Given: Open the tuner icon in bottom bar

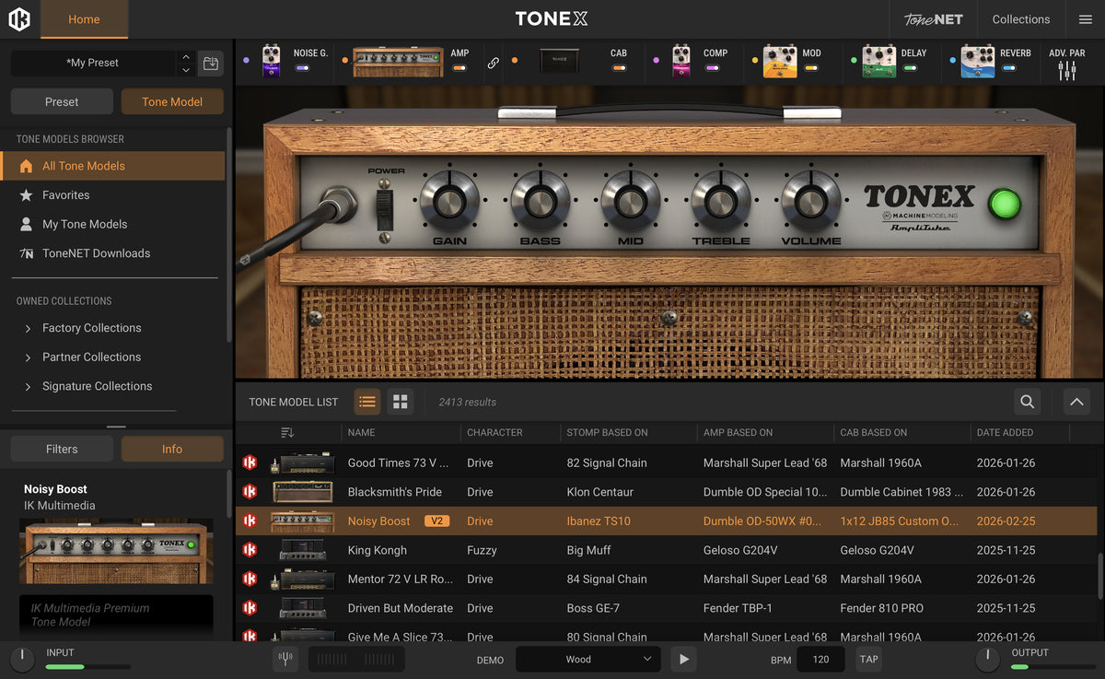Looking at the screenshot, I should point(285,659).
